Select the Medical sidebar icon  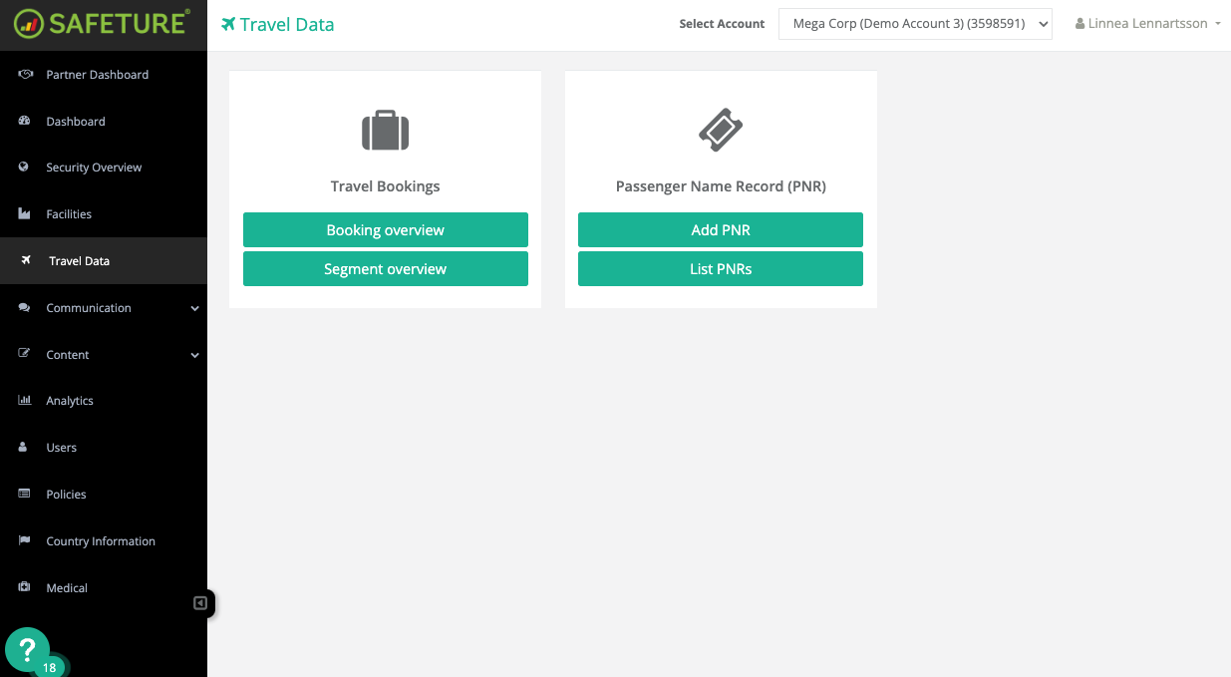(23, 587)
